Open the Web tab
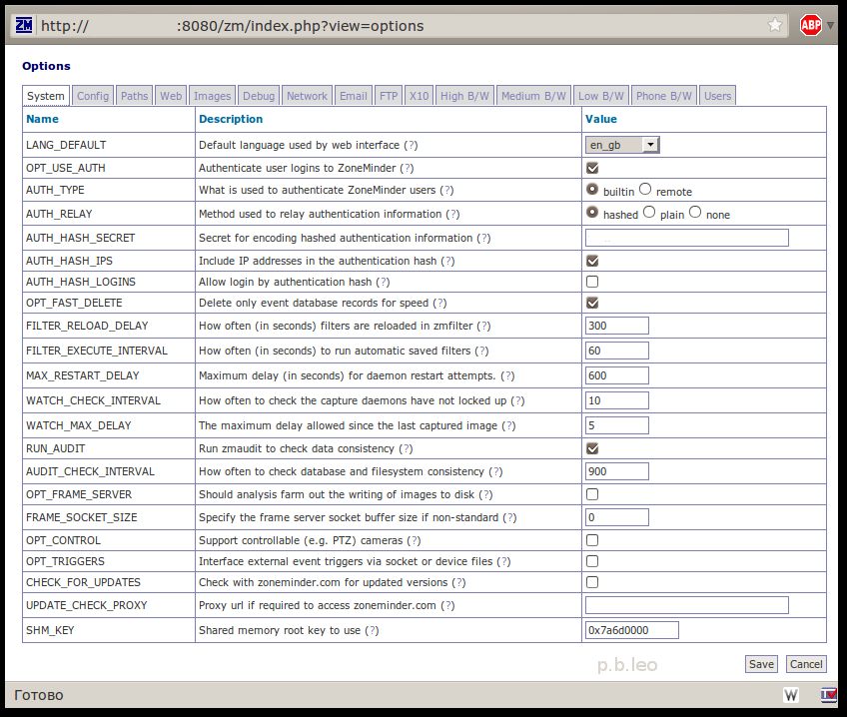 pos(171,96)
